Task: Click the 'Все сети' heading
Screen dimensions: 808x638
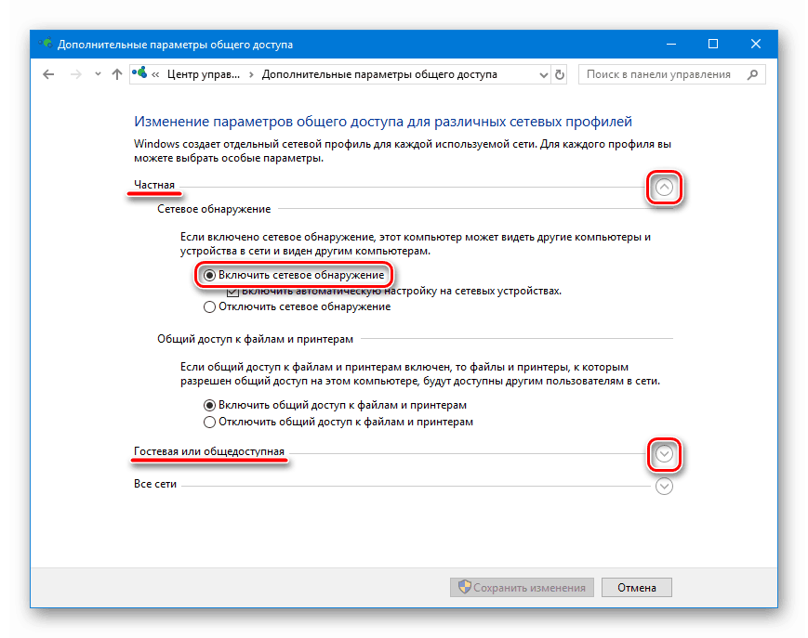Action: [155, 484]
